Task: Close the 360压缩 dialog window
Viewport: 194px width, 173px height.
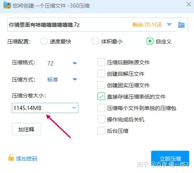Action: click(189, 4)
